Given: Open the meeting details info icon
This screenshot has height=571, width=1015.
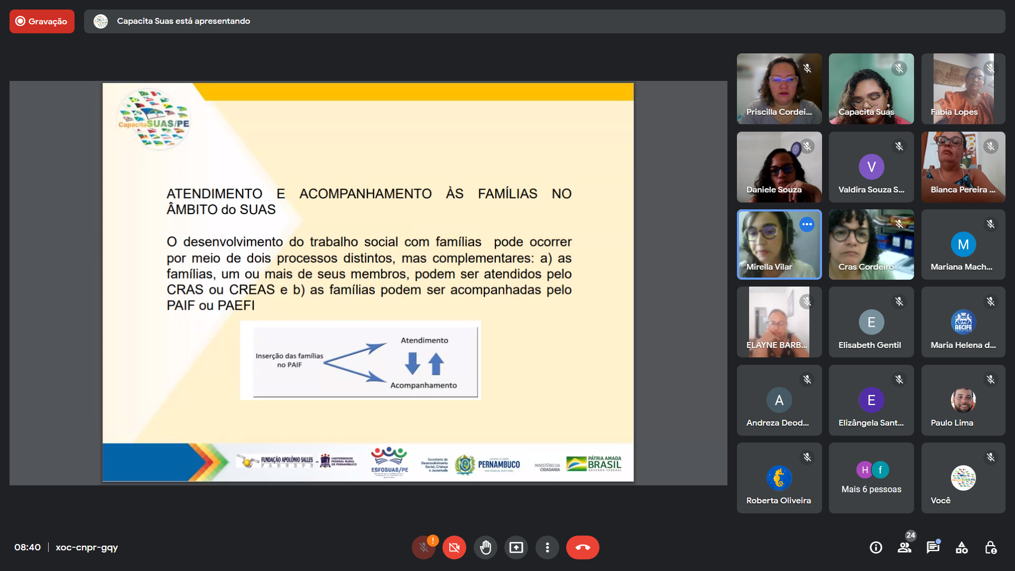Looking at the screenshot, I should coord(876,547).
